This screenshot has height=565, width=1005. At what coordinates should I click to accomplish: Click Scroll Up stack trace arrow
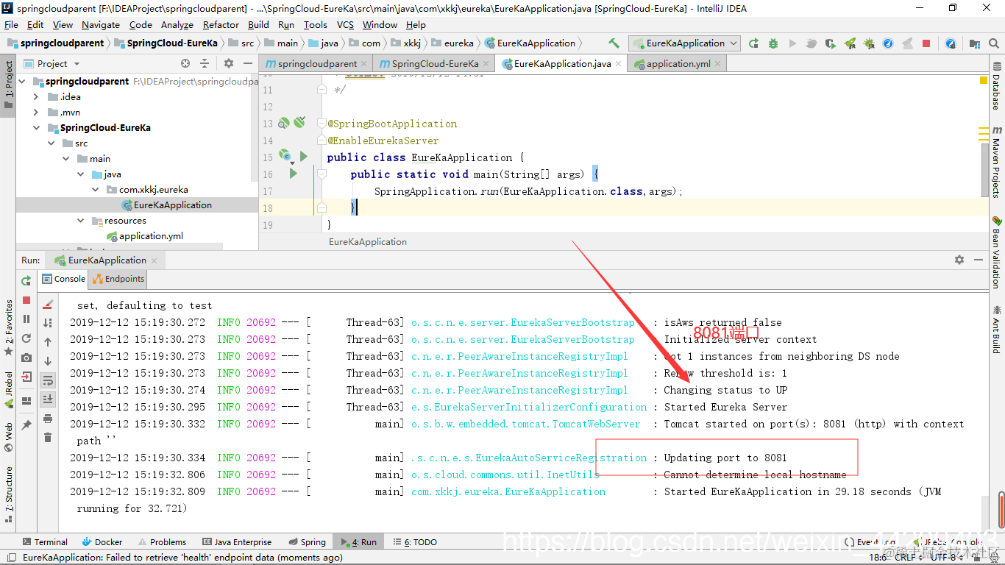coord(48,342)
